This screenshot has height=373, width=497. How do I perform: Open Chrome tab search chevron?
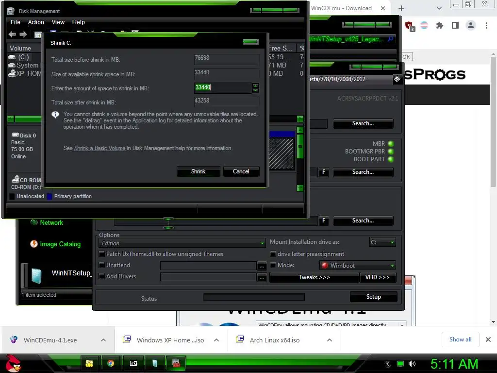(439, 8)
